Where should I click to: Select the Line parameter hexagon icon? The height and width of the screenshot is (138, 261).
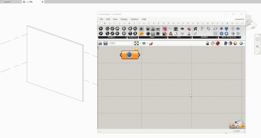click(x=112, y=33)
